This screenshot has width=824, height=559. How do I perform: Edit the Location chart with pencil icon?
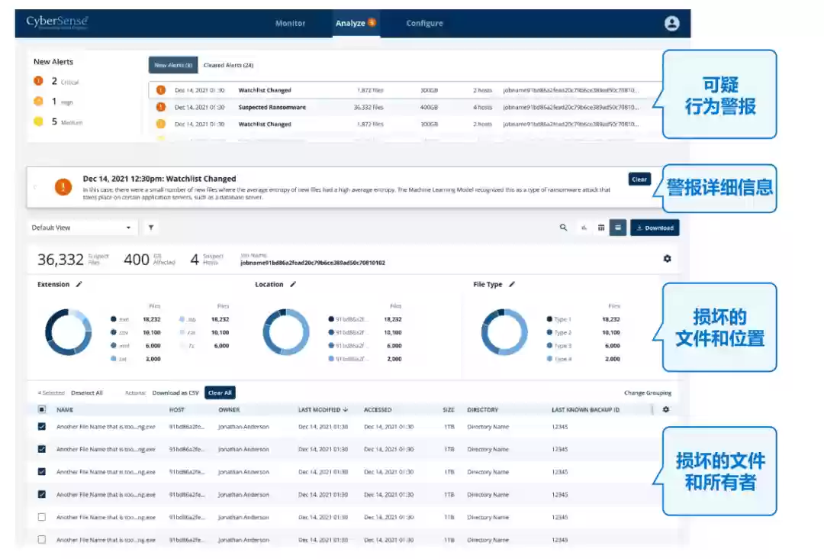pos(292,284)
